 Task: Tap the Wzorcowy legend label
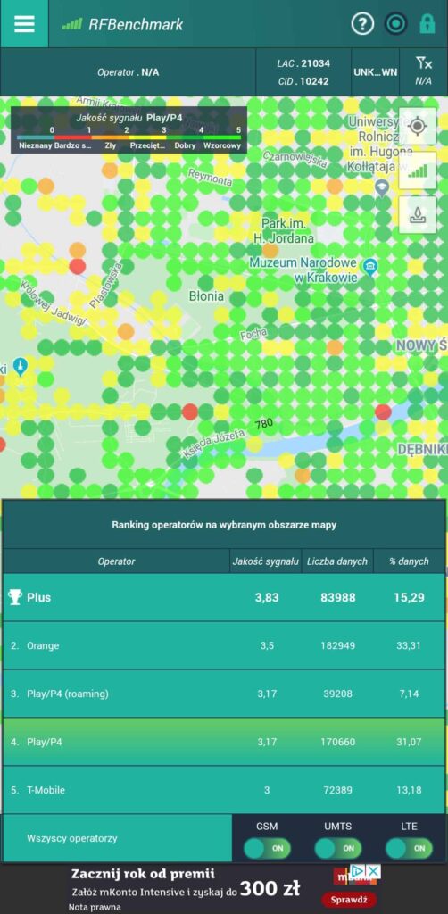pyautogui.click(x=222, y=146)
